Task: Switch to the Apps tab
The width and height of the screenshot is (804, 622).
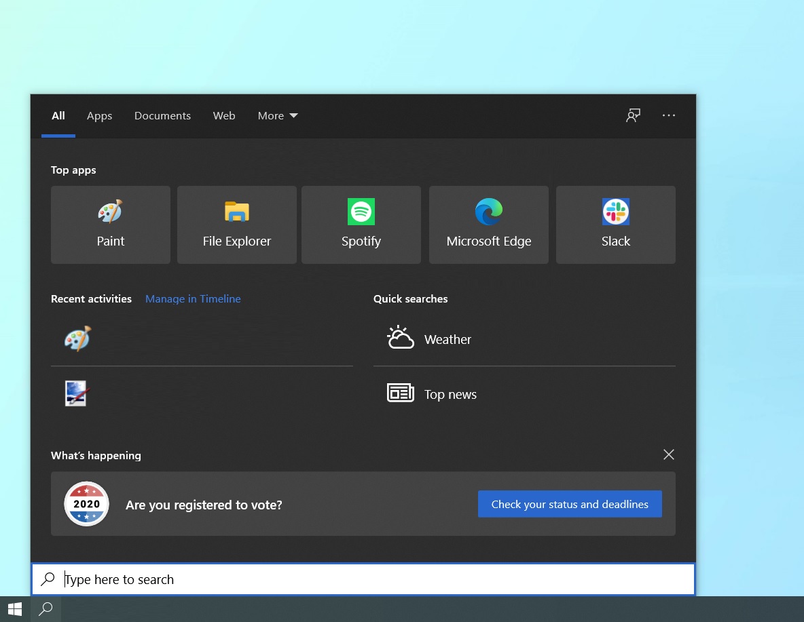Action: (99, 116)
